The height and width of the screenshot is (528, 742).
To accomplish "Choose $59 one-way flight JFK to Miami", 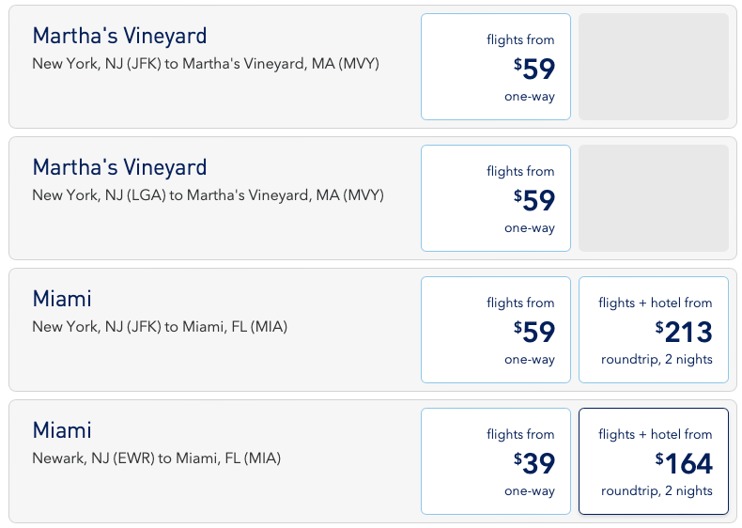I will point(495,330).
